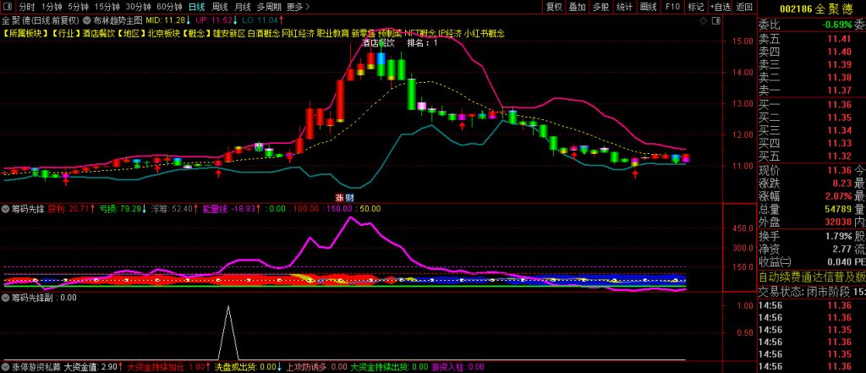Click the white spike in 筹码先锋副 panel
Image resolution: width=866 pixels, height=373 pixels.
tap(228, 332)
